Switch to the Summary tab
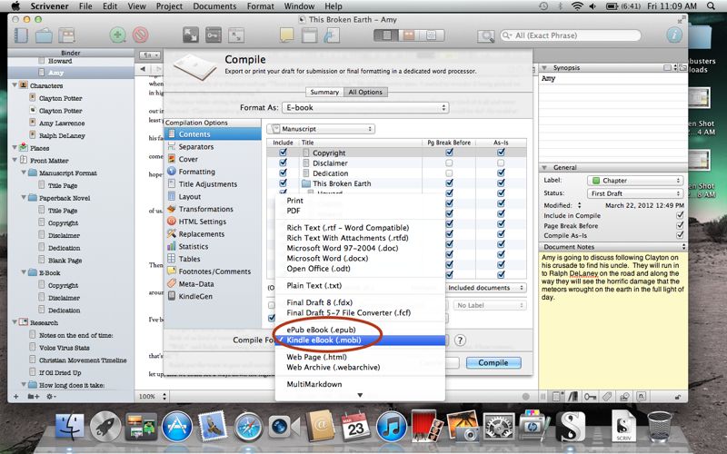The image size is (727, 454). pos(324,92)
